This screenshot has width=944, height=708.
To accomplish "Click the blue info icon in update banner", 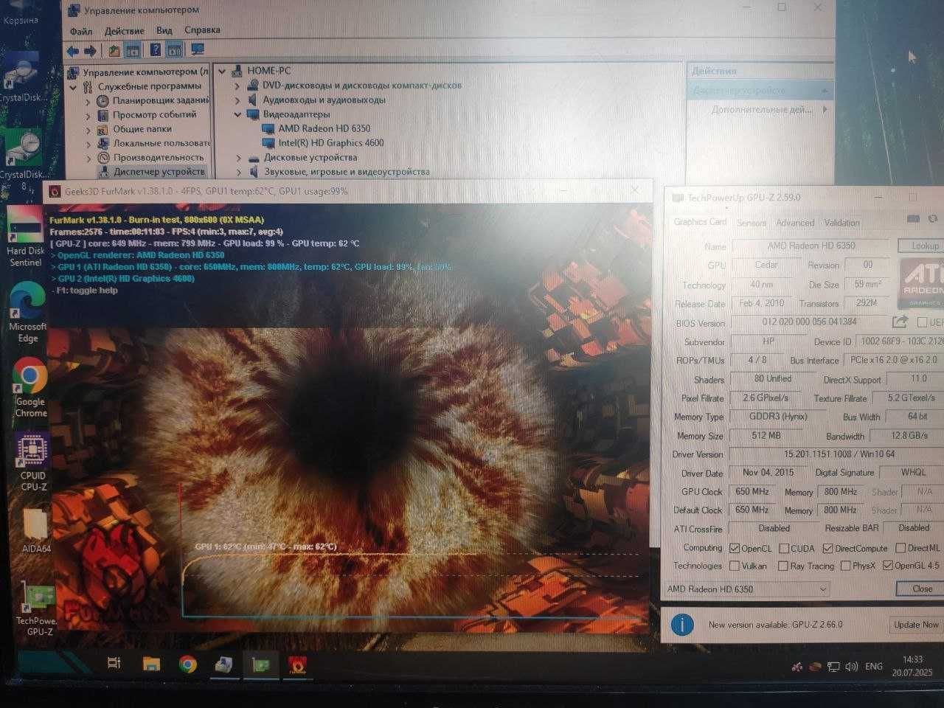I will point(682,625).
